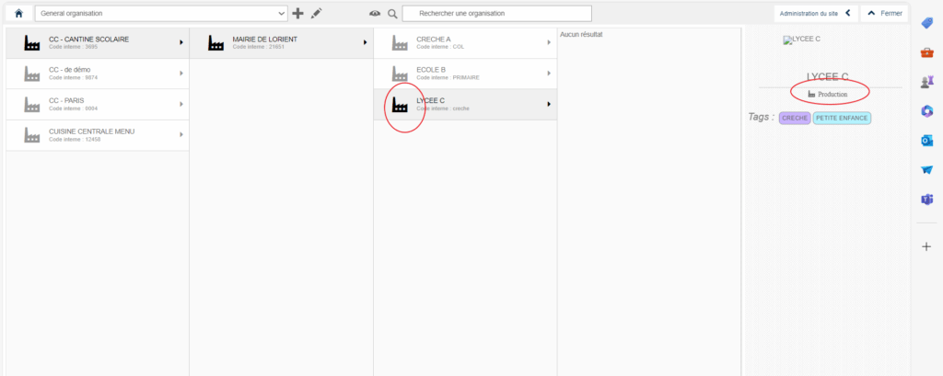This screenshot has width=943, height=376.
Task: Click the pencil edit icon
Action: (x=316, y=14)
